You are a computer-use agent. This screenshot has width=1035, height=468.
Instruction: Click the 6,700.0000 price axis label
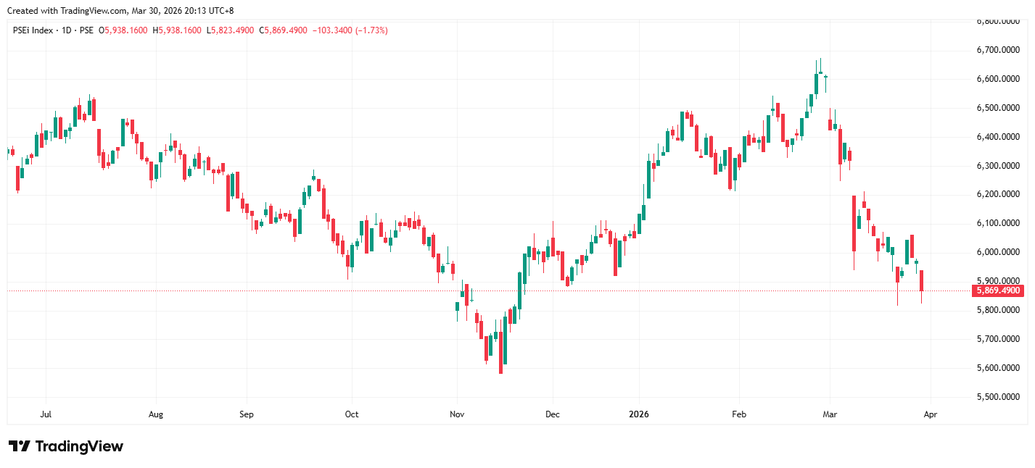(998, 50)
